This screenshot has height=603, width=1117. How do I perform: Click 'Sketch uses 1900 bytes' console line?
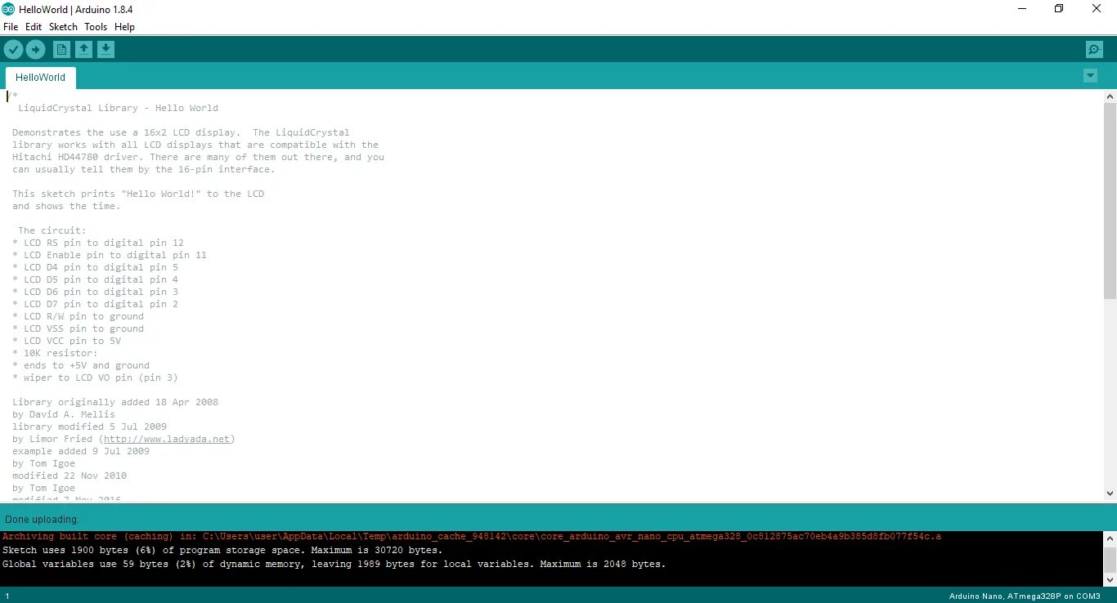pyautogui.click(x=222, y=551)
